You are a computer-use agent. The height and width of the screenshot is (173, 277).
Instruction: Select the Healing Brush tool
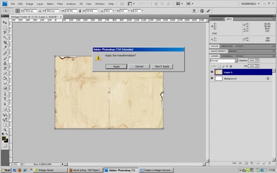click(5, 53)
